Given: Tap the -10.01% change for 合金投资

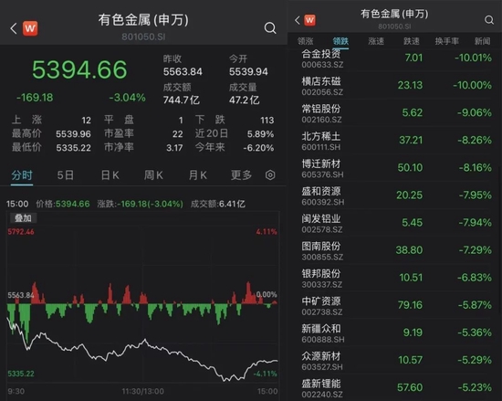Looking at the screenshot, I should click(473, 58).
